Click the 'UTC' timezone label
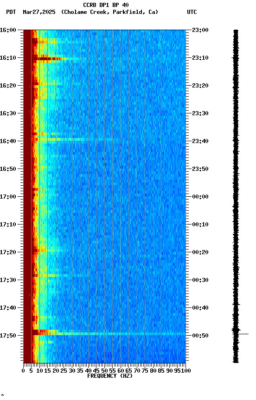 click(192, 12)
